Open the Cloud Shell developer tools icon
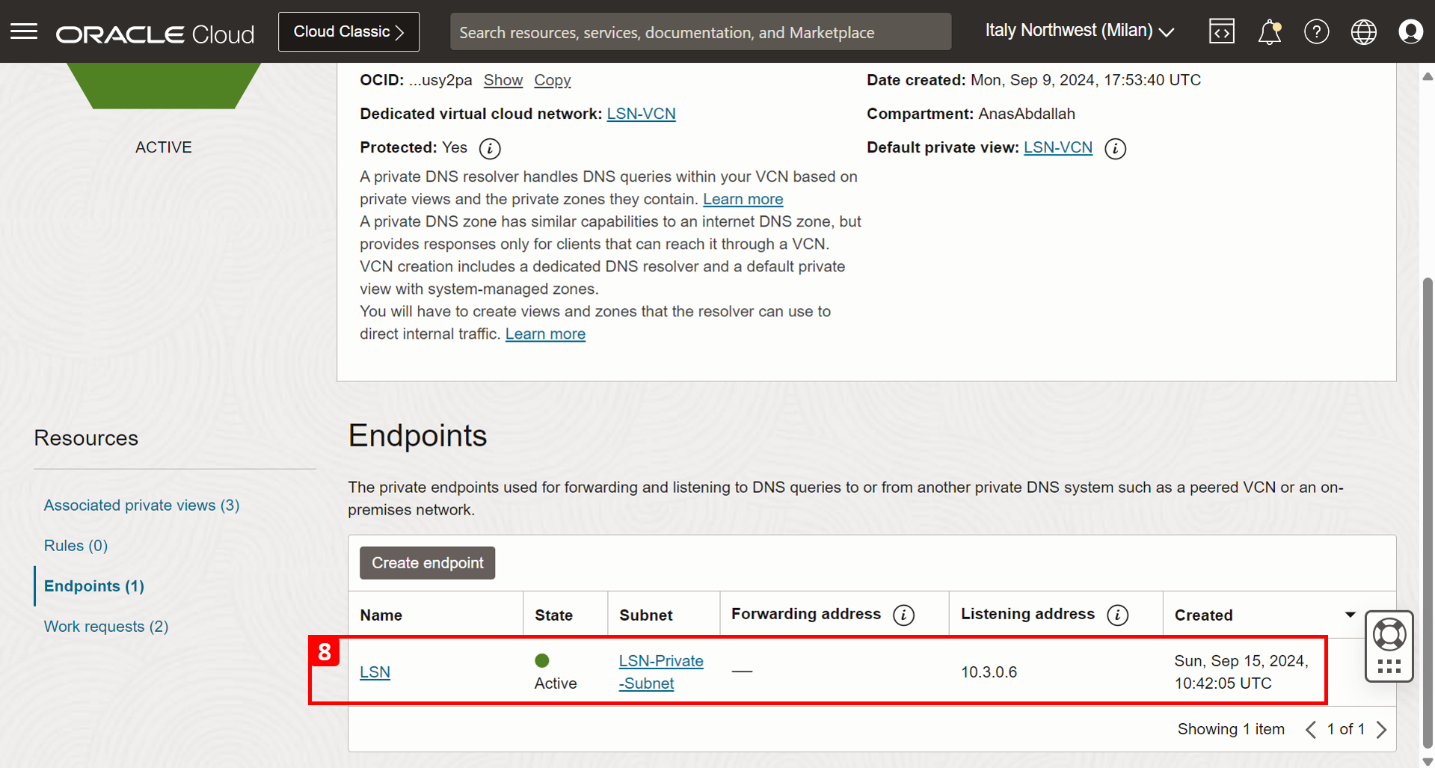The image size is (1435, 768). tap(1222, 31)
